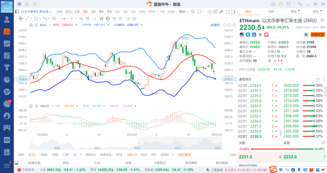327x173 pixels.
Task: Switch to the 分析 tab
Action: click(x=271, y=12)
